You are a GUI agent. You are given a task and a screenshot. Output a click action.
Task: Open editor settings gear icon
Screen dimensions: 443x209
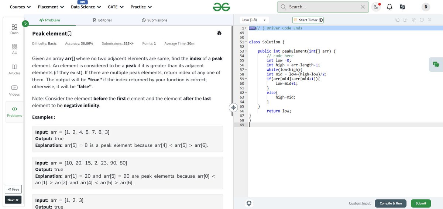coord(413,20)
